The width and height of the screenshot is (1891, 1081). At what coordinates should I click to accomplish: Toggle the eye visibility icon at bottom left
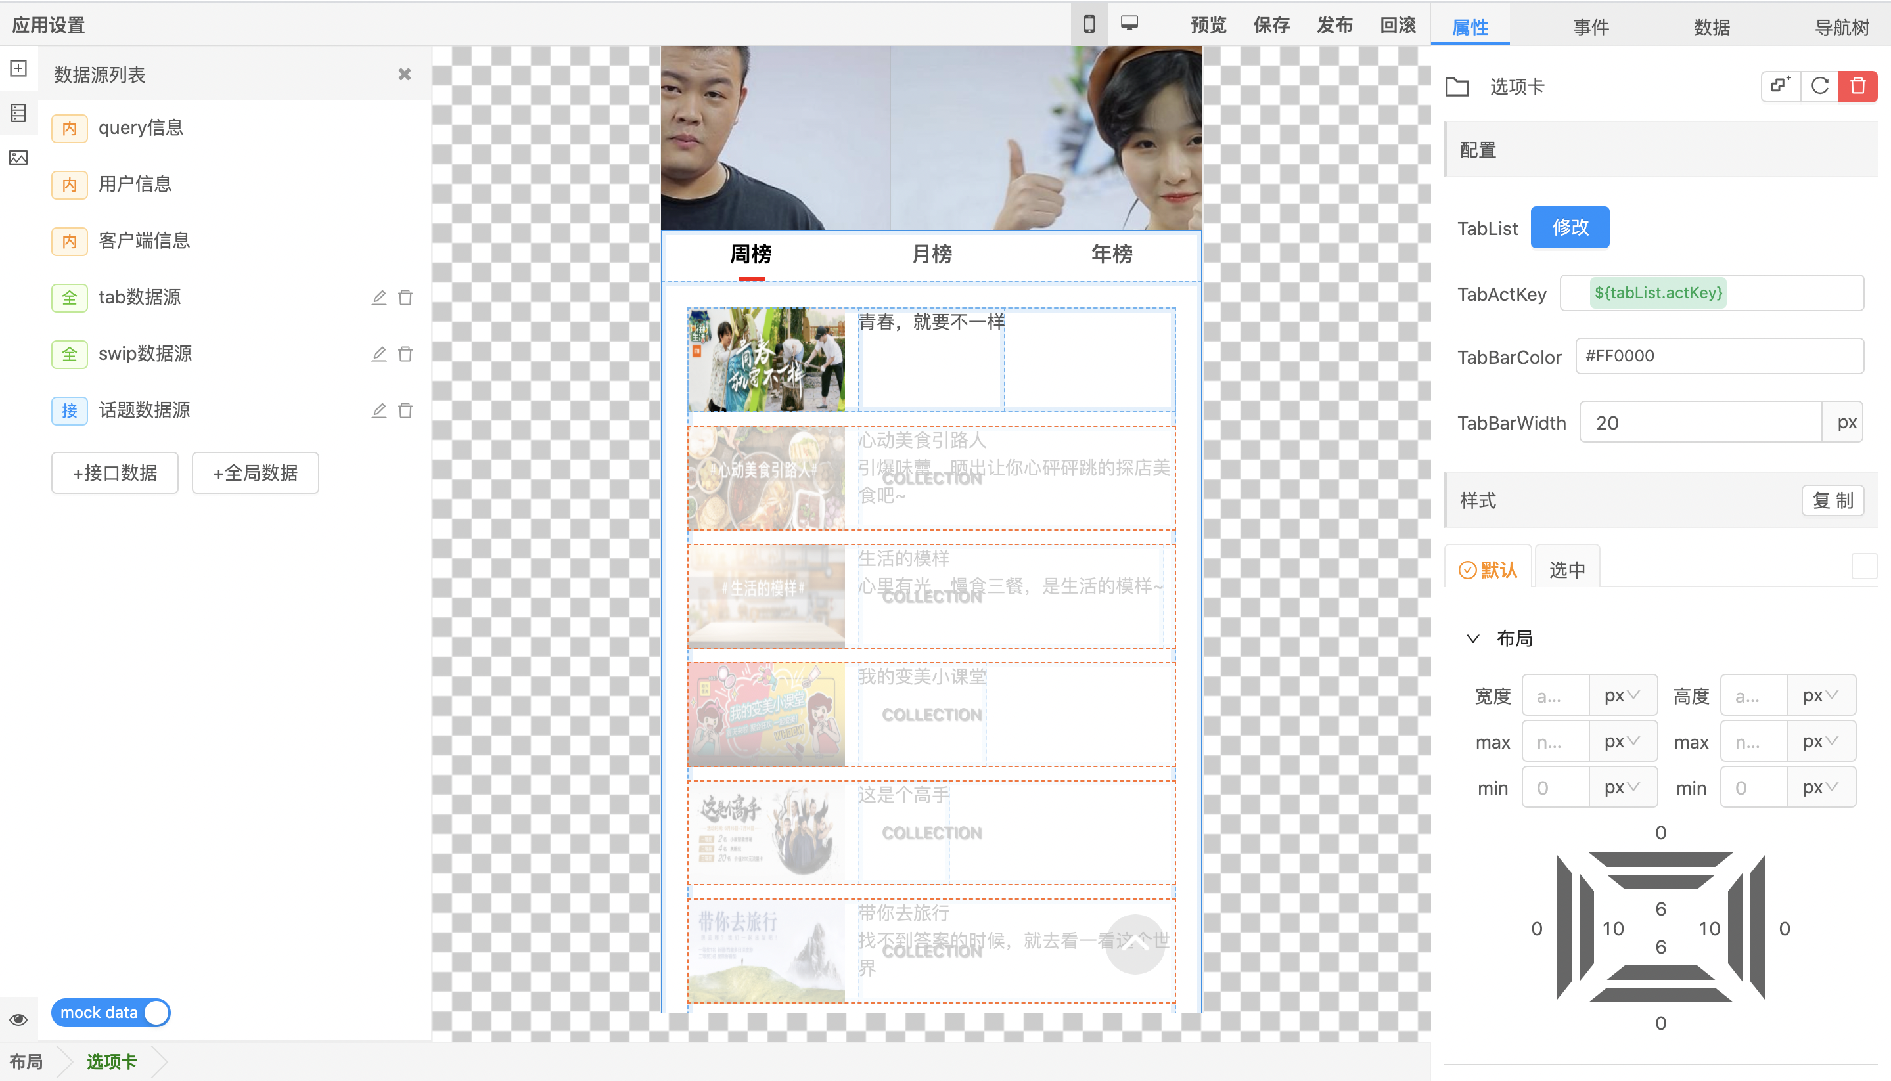18,1019
